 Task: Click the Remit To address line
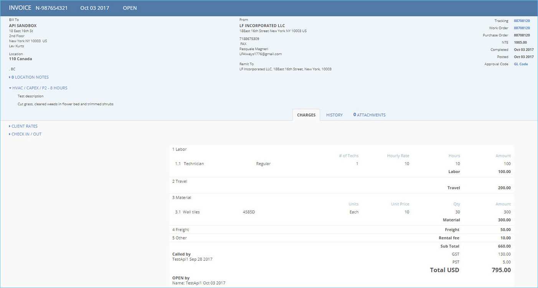(x=286, y=69)
